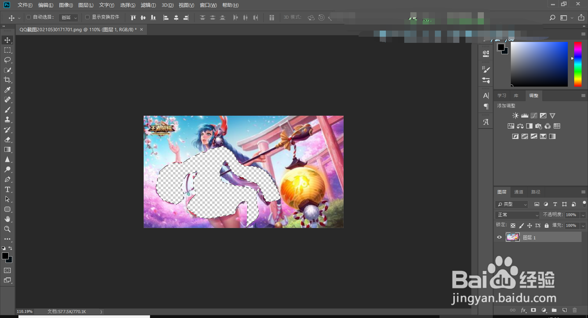Add a Hue/Saturation adjustment
This screenshot has width=588, height=318.
pos(511,126)
